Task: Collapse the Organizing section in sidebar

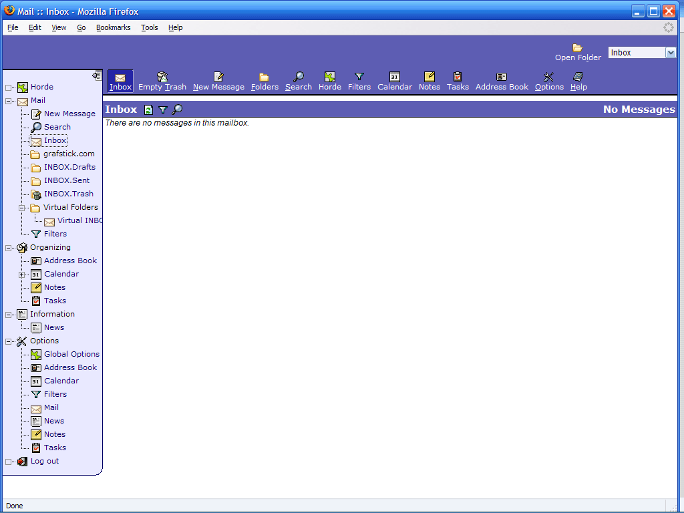Action: click(9, 248)
